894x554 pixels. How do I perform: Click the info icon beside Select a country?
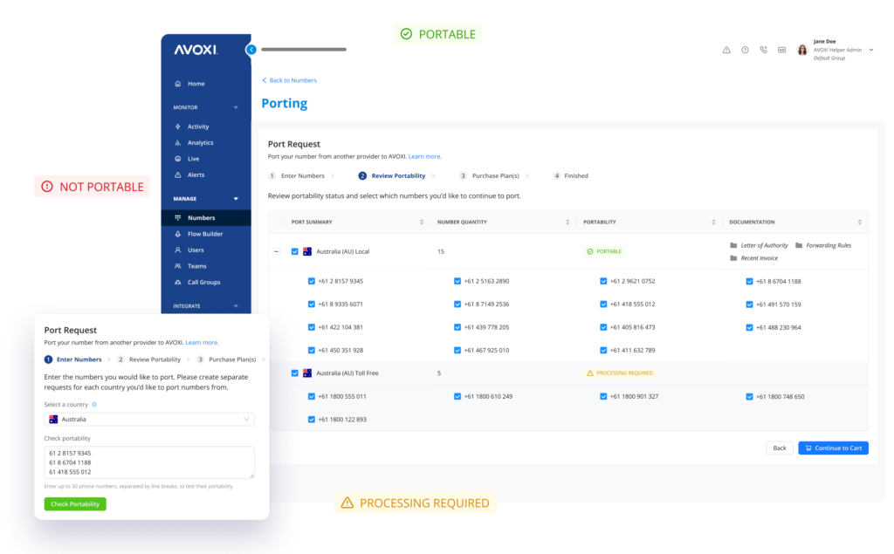[x=94, y=405]
